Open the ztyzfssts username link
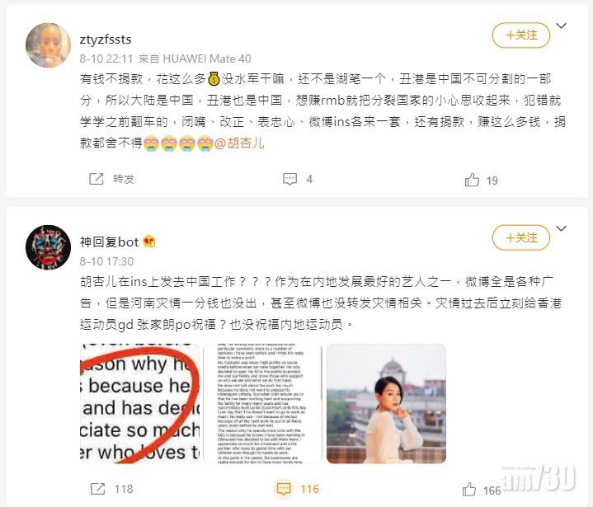Viewport: 593px width, 507px height. 106,39
